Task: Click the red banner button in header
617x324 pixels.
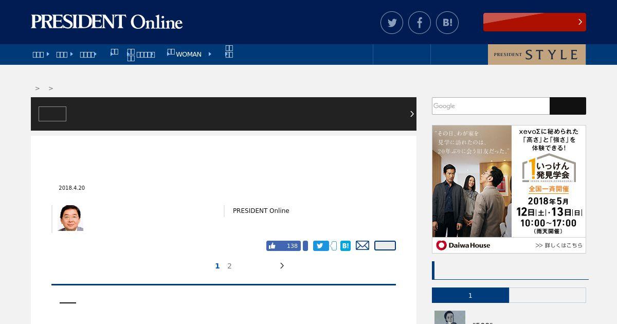Action: pyautogui.click(x=535, y=22)
